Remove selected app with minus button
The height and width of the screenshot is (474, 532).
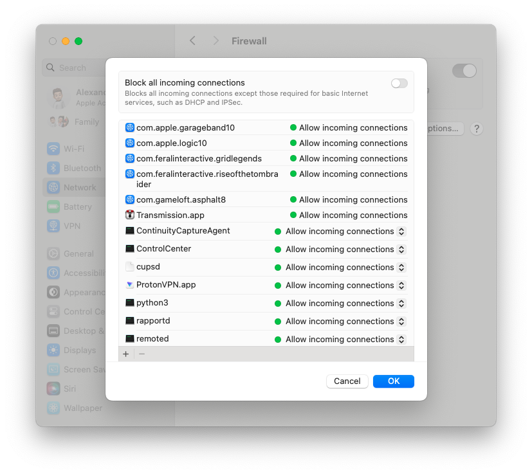(x=142, y=354)
